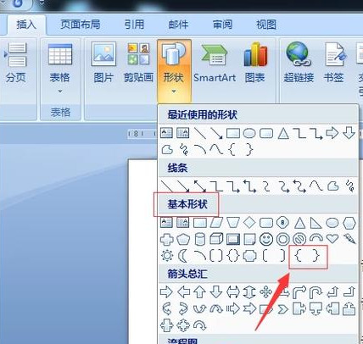Select the sun shape
Viewport: 363px width, 344px height.
click(x=167, y=256)
